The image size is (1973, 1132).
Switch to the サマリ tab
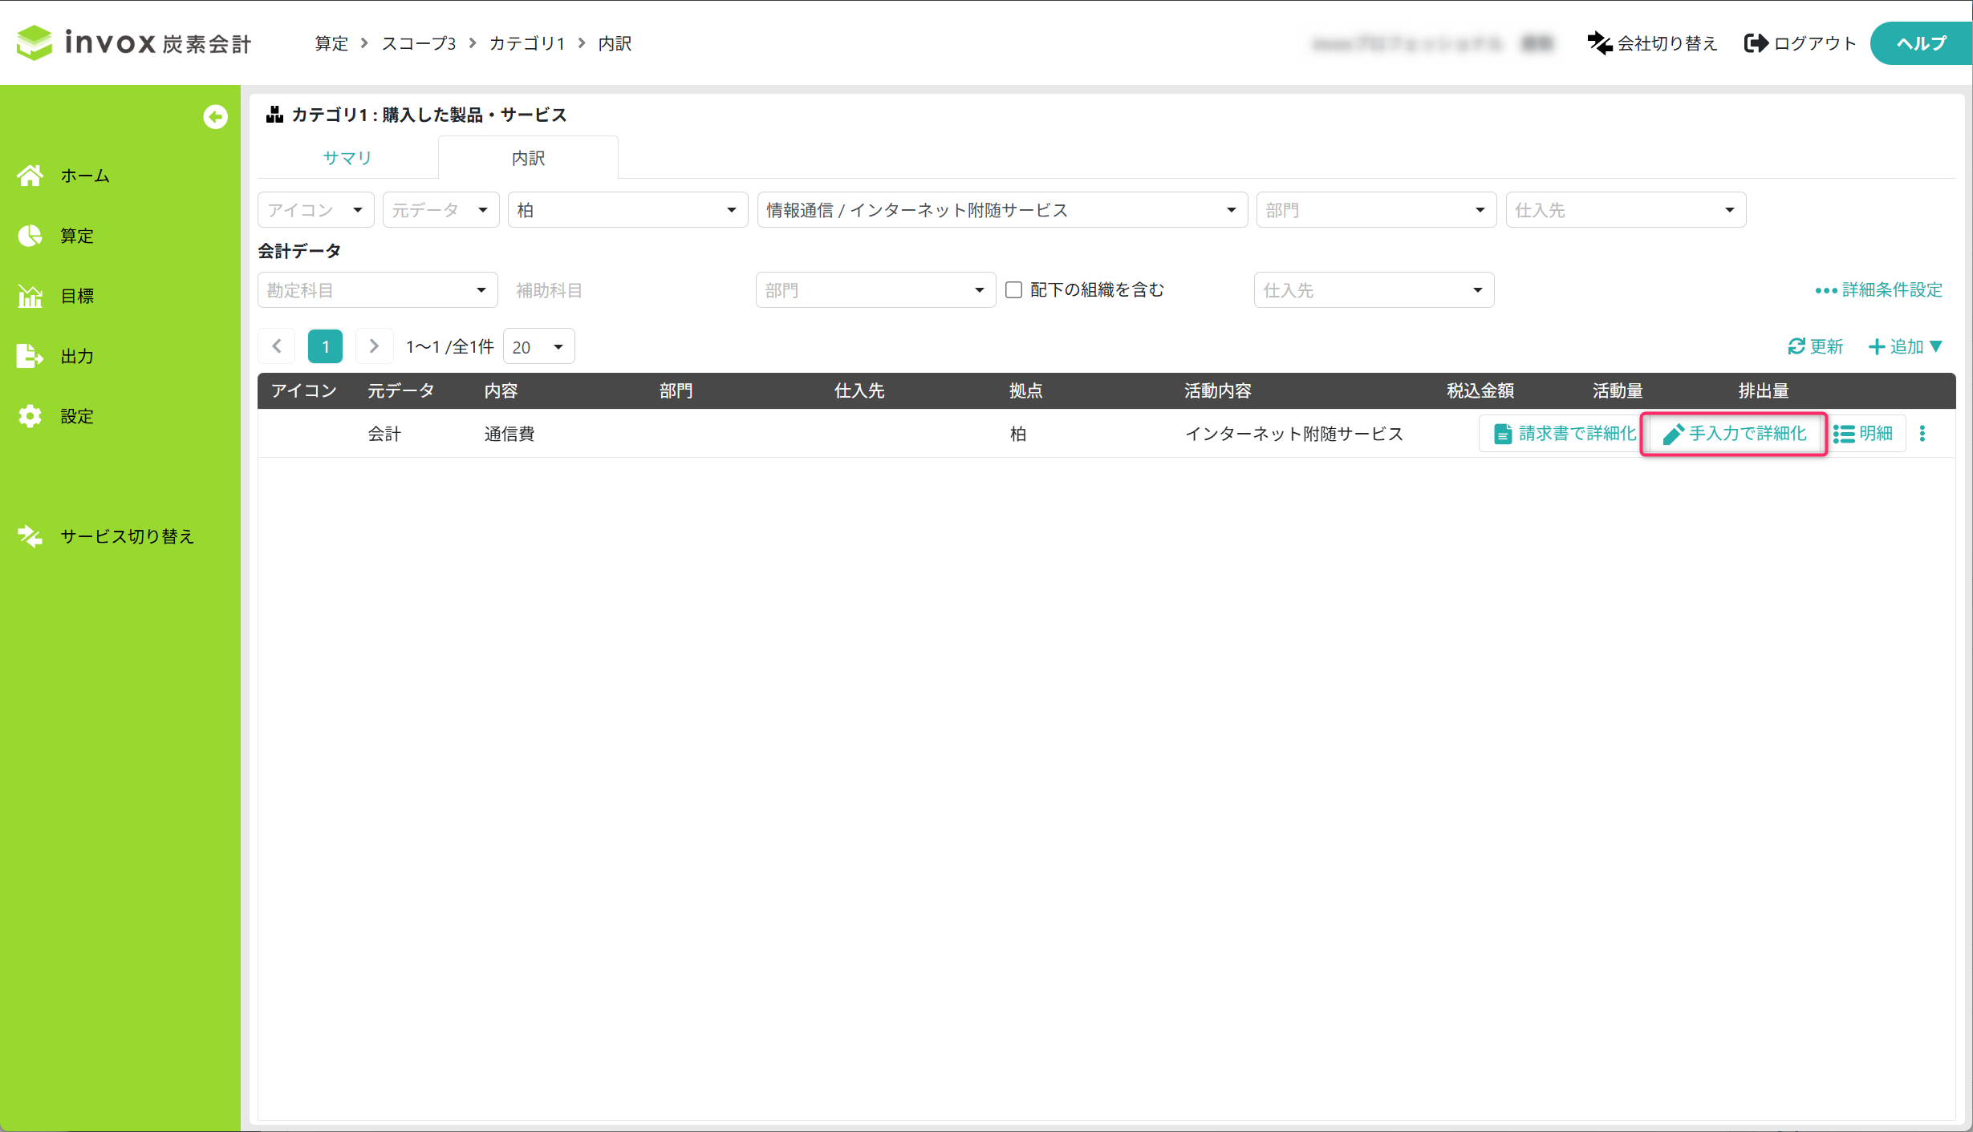347,158
